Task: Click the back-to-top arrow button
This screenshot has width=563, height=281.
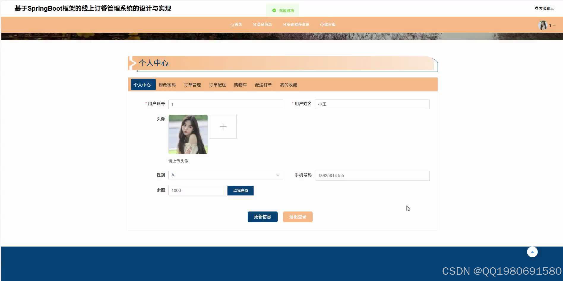Action: point(532,252)
